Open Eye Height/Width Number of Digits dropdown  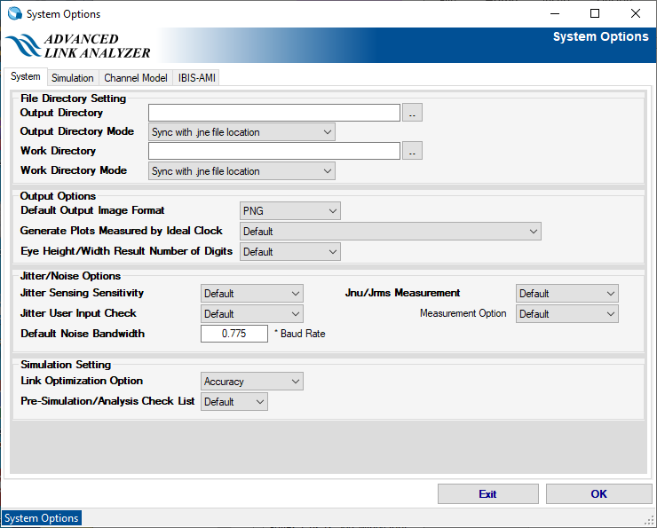tap(290, 252)
